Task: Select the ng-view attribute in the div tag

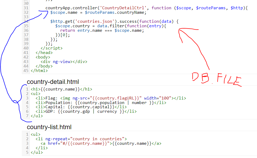Action: 61,62
